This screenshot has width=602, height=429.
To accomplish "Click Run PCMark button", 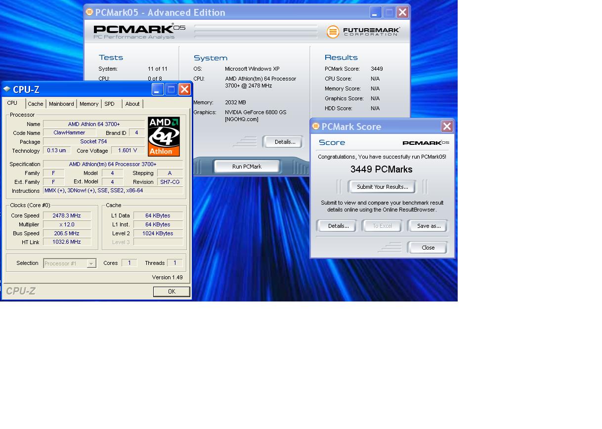I will coord(247,167).
